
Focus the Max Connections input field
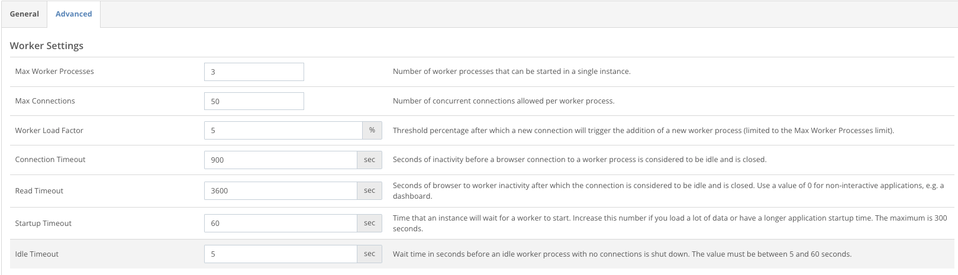[253, 101]
